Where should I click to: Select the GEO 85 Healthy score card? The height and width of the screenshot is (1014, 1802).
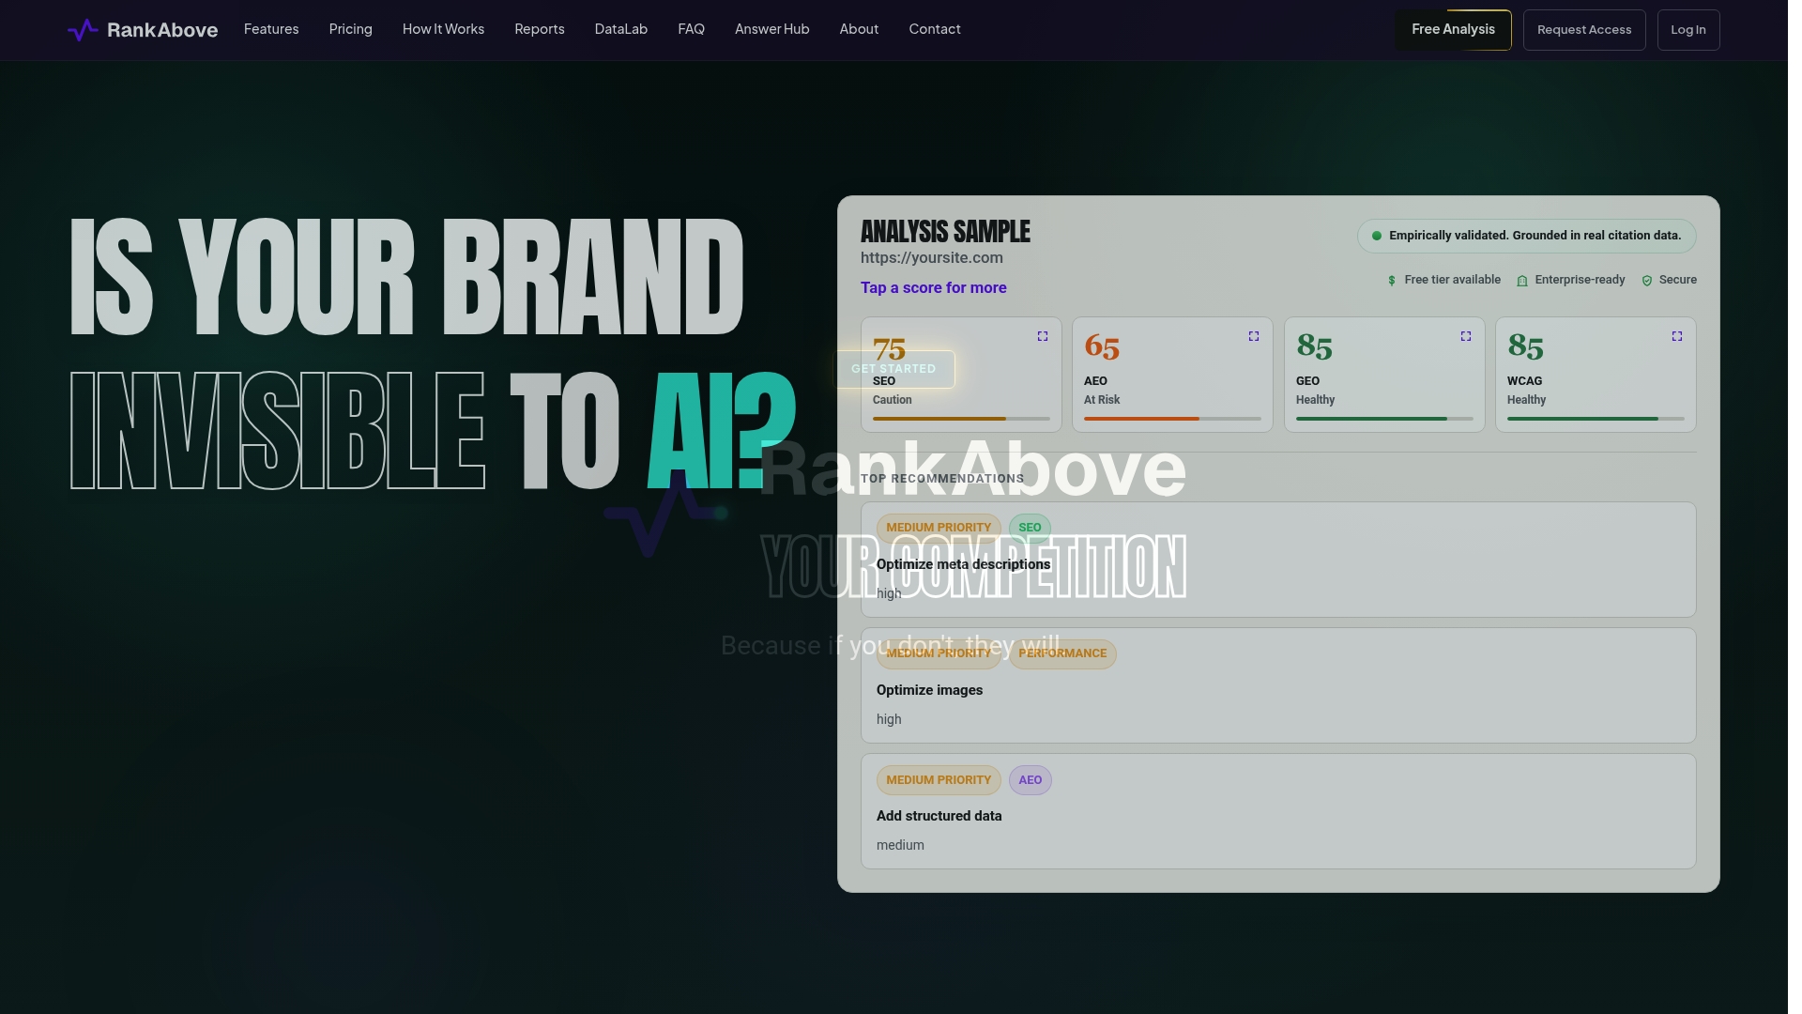pos(1384,375)
